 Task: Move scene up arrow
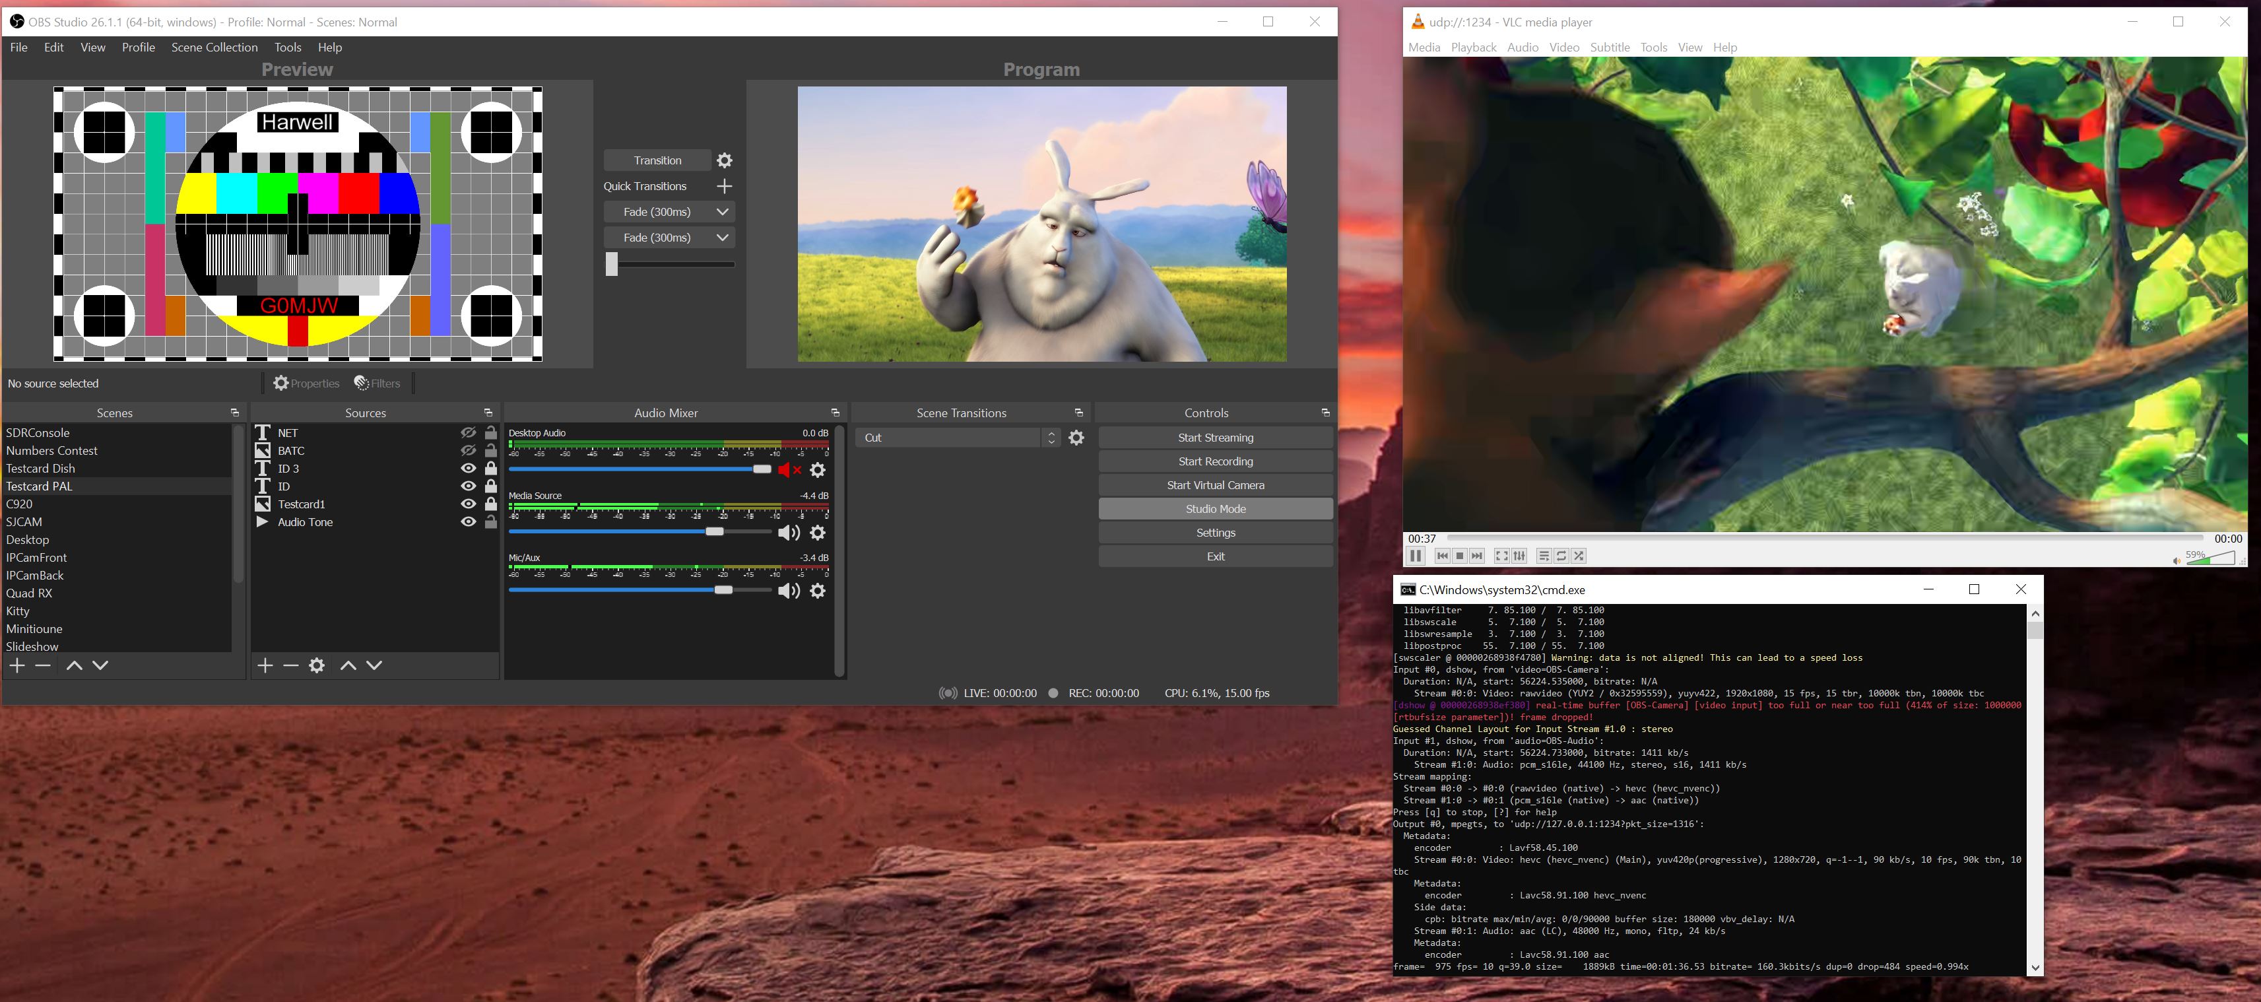coord(75,665)
